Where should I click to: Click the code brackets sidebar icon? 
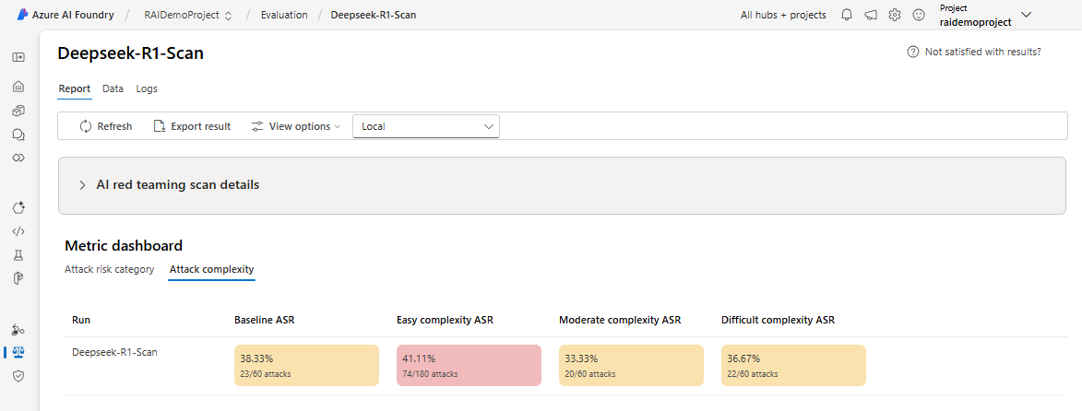(18, 230)
